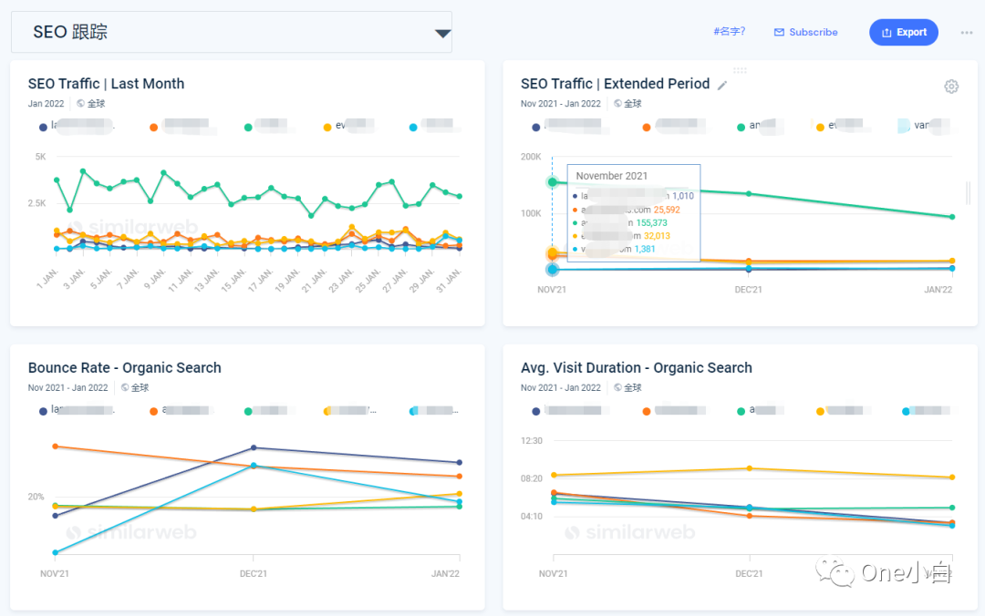
Task: Expand the dropdown arrow beside SEO 跟踪
Action: 443,32
